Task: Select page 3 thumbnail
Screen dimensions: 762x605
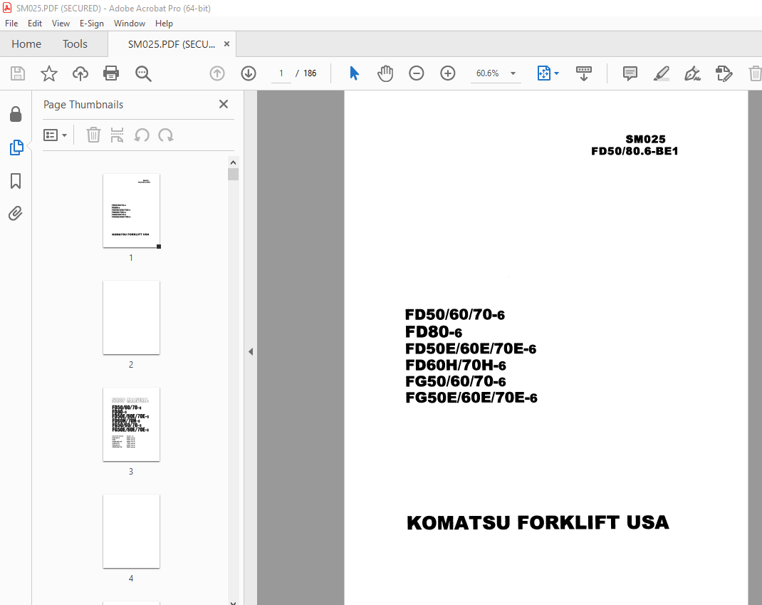Action: tap(131, 425)
